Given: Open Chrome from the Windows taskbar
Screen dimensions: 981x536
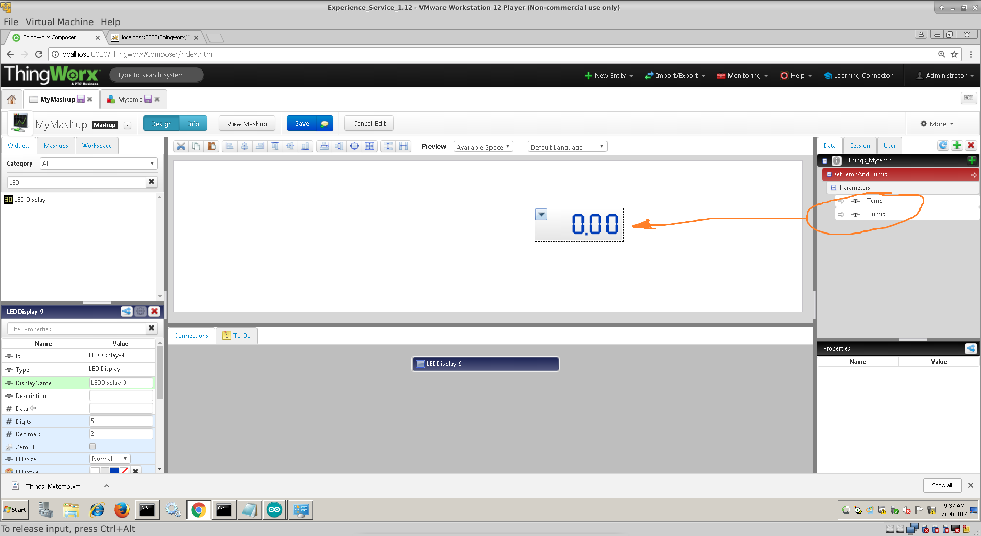Looking at the screenshot, I should (x=198, y=509).
